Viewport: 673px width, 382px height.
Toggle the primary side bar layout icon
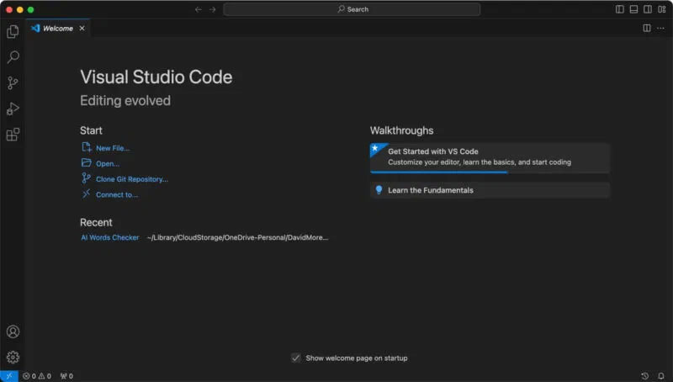click(x=620, y=9)
